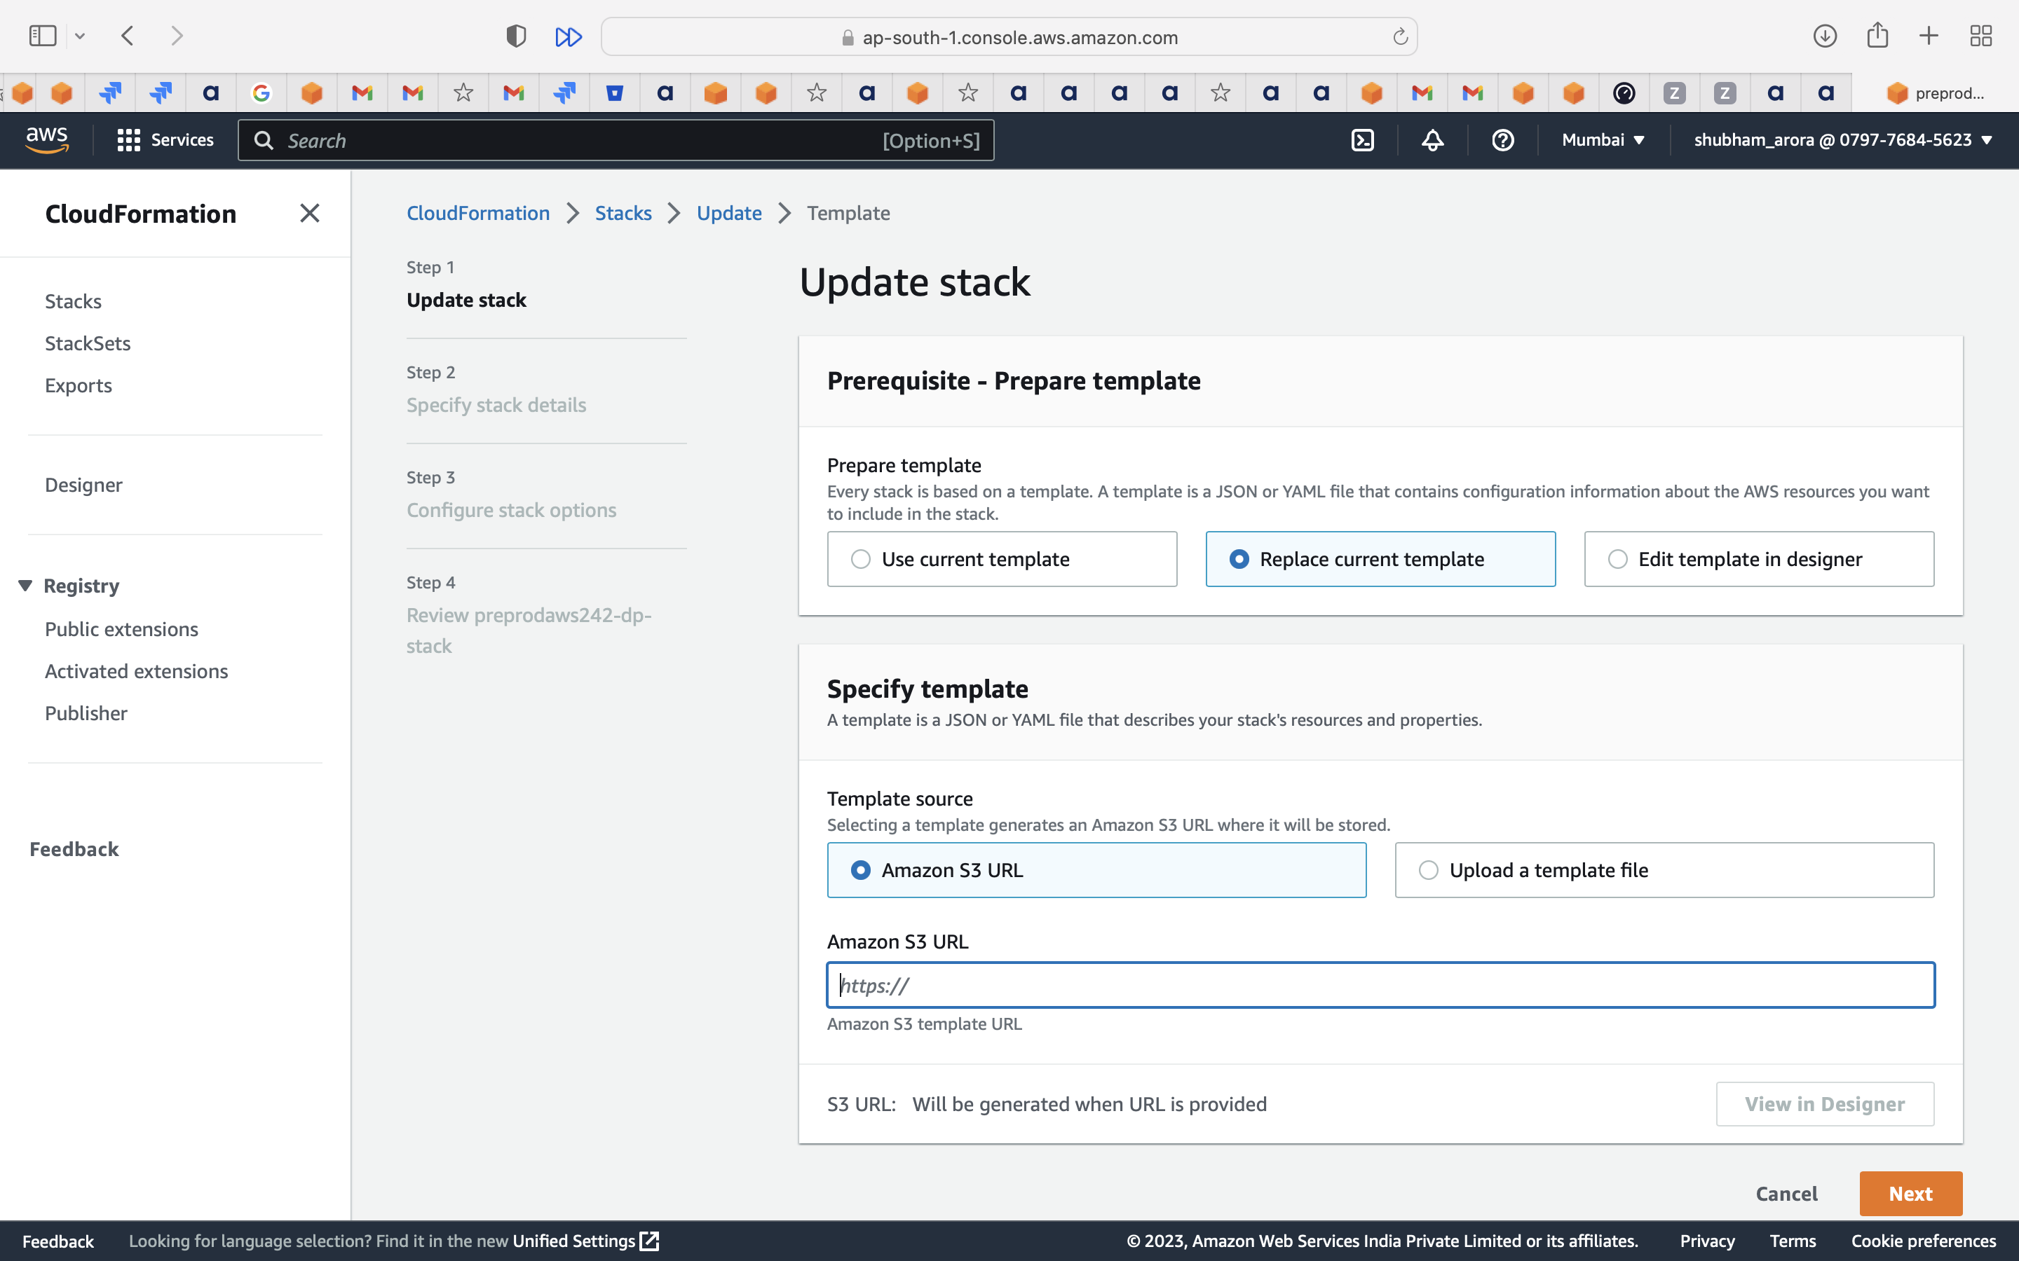Click Specify stack details step label

click(496, 404)
